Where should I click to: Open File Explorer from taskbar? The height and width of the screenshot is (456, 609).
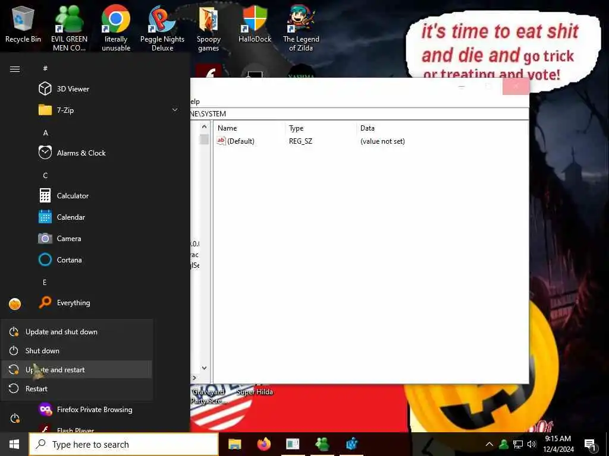[234, 444]
